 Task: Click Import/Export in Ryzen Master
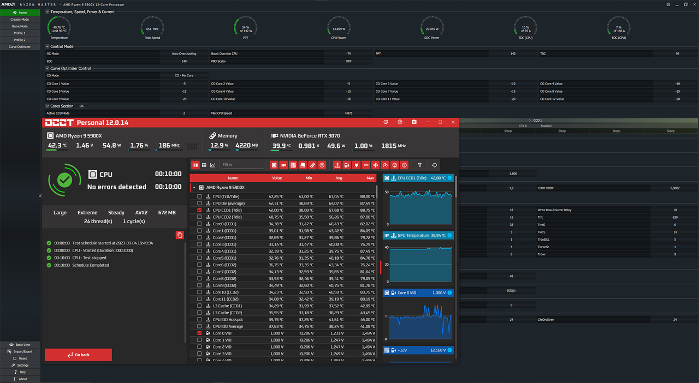(20, 351)
